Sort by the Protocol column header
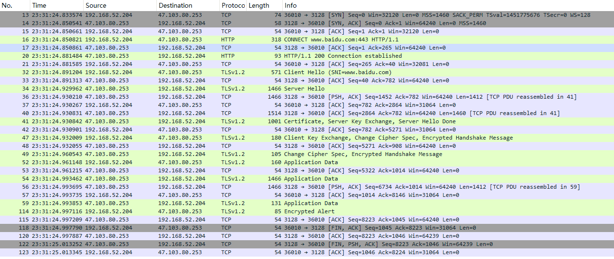 (x=233, y=5)
